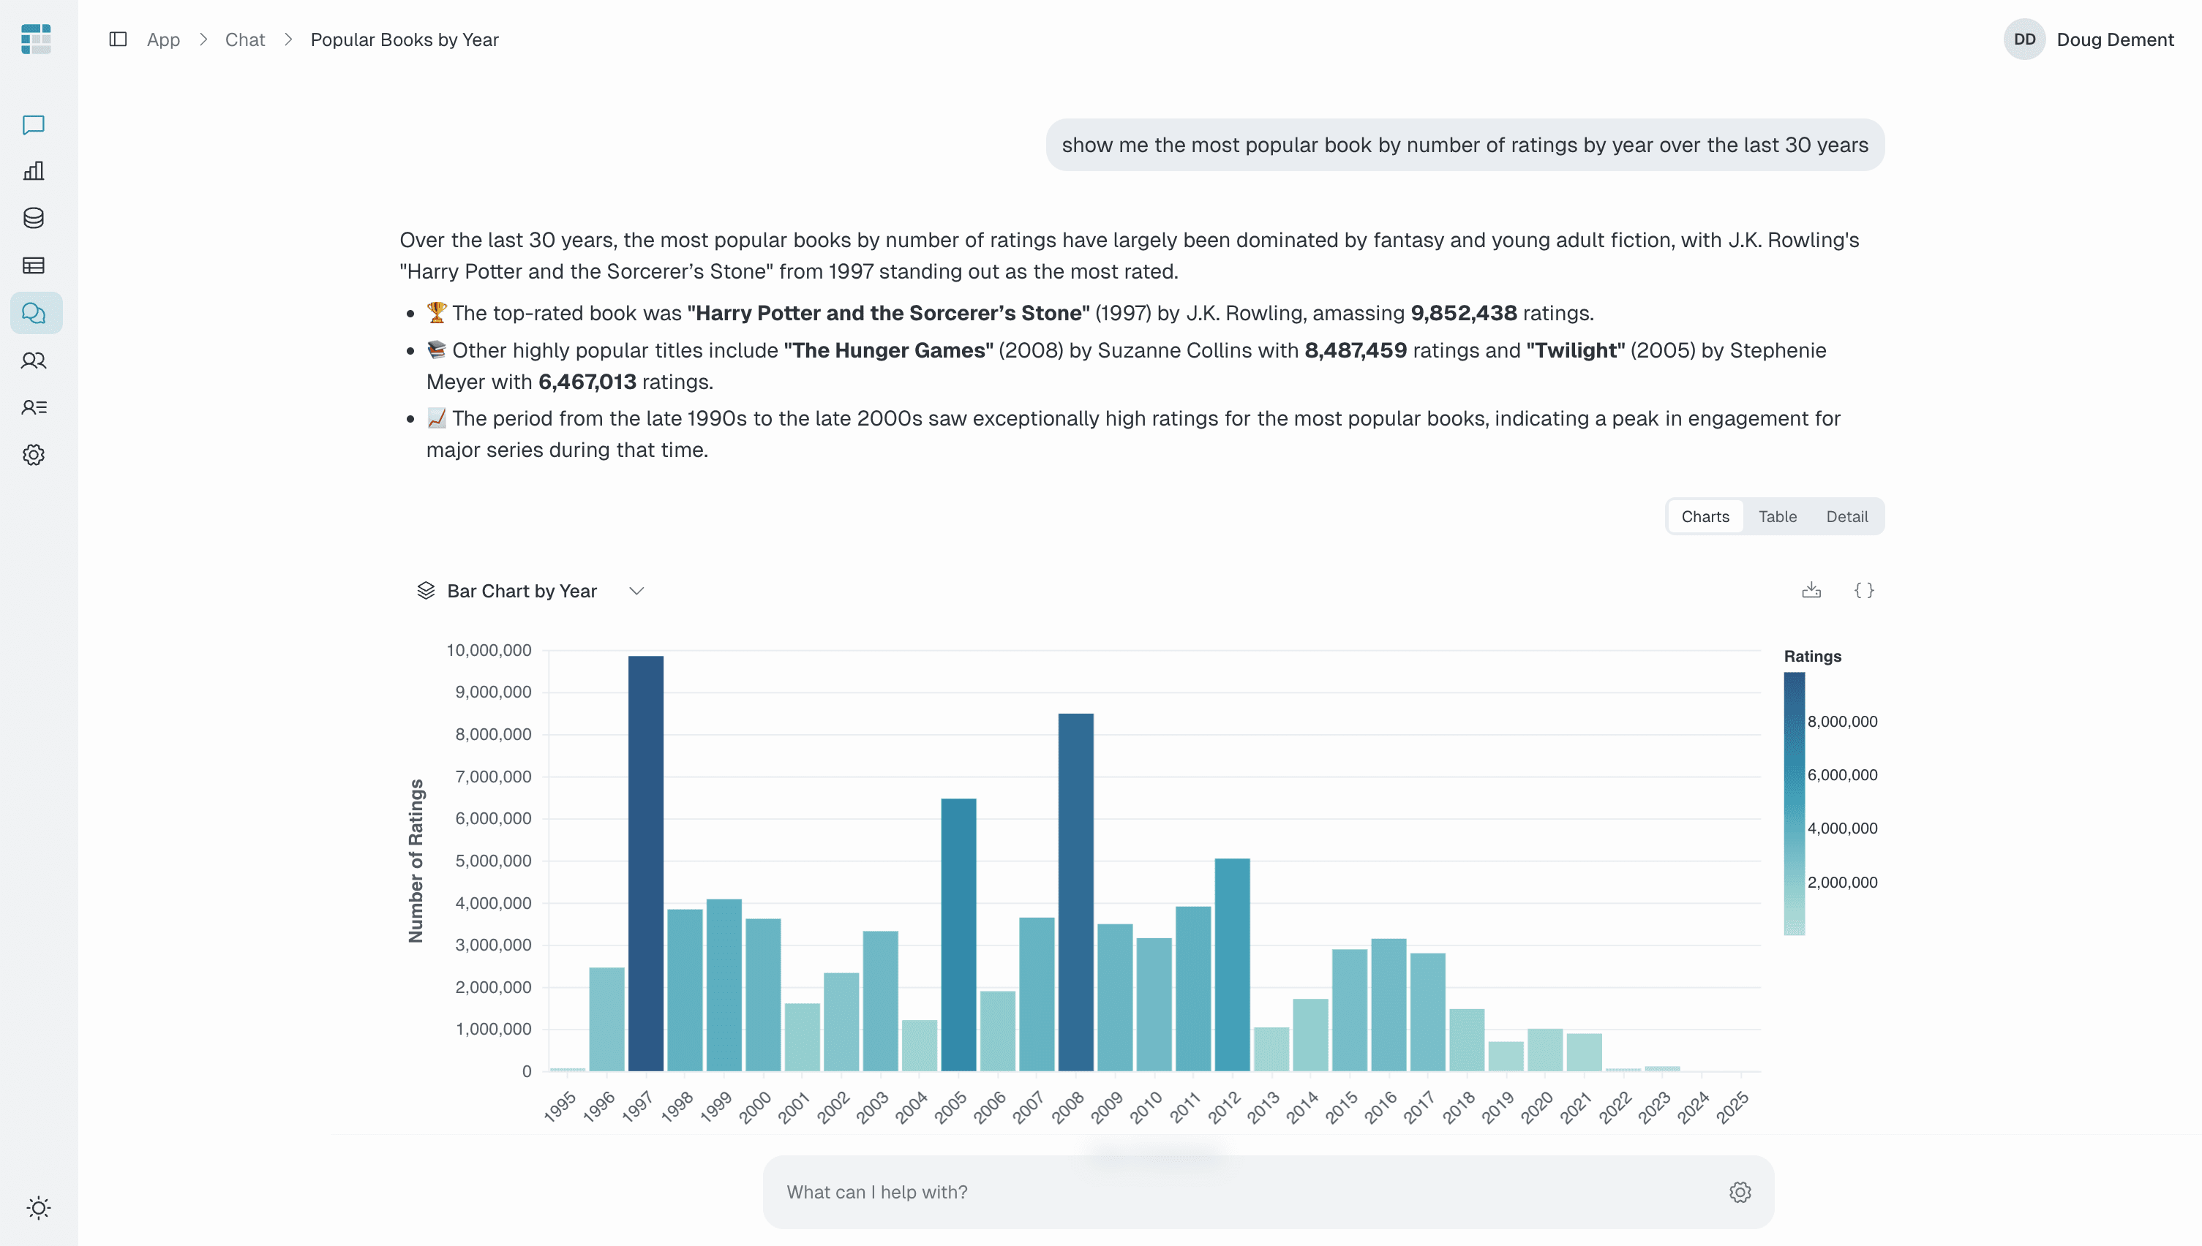Go to Chat via the breadcrumb link

[x=245, y=39]
